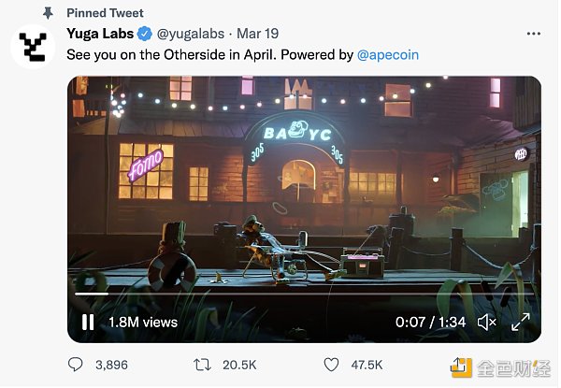The height and width of the screenshot is (388, 561).
Task: Unmute the video sound
Action: (x=487, y=323)
